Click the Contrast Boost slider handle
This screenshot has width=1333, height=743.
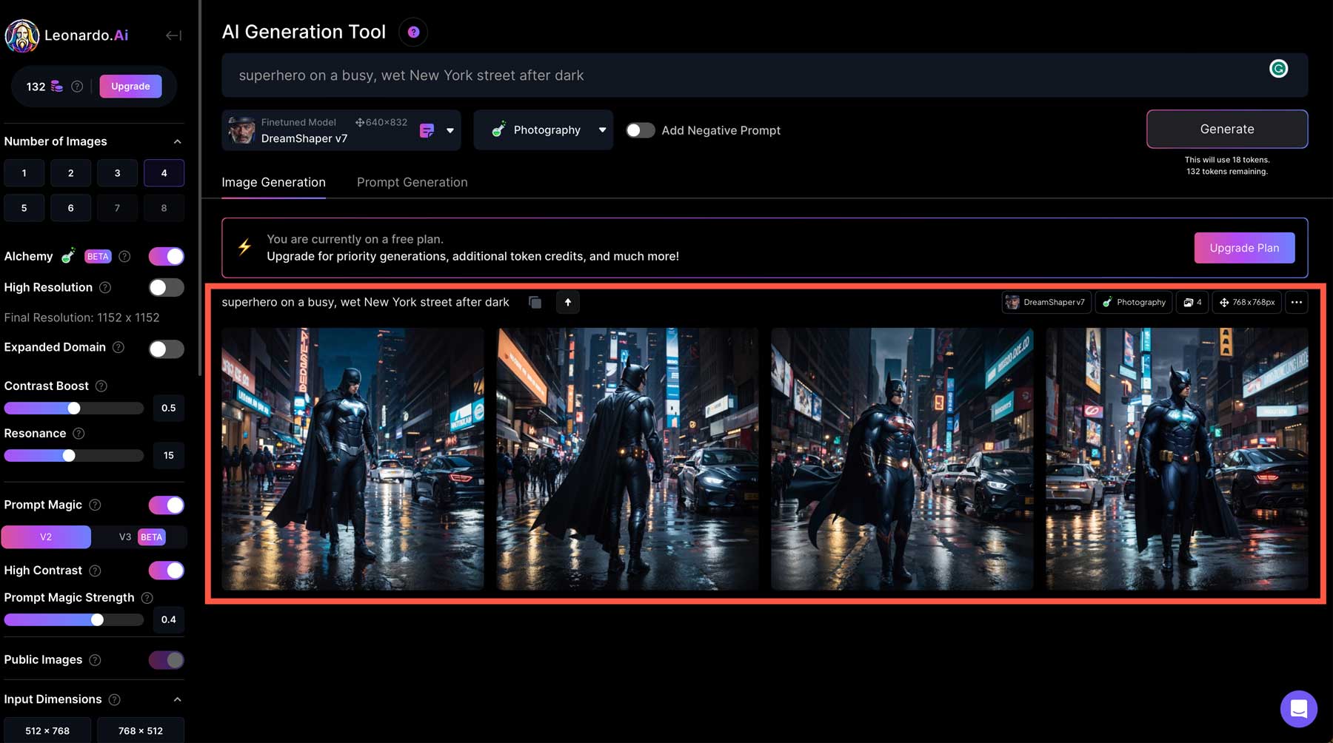tap(74, 409)
